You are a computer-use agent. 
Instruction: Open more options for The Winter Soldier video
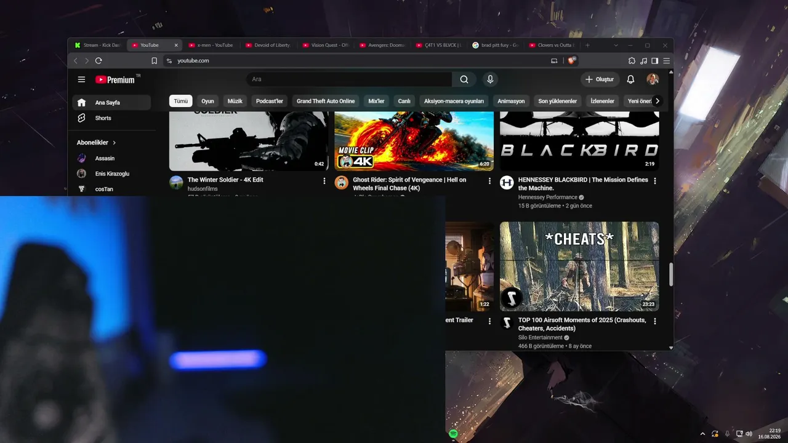324,181
